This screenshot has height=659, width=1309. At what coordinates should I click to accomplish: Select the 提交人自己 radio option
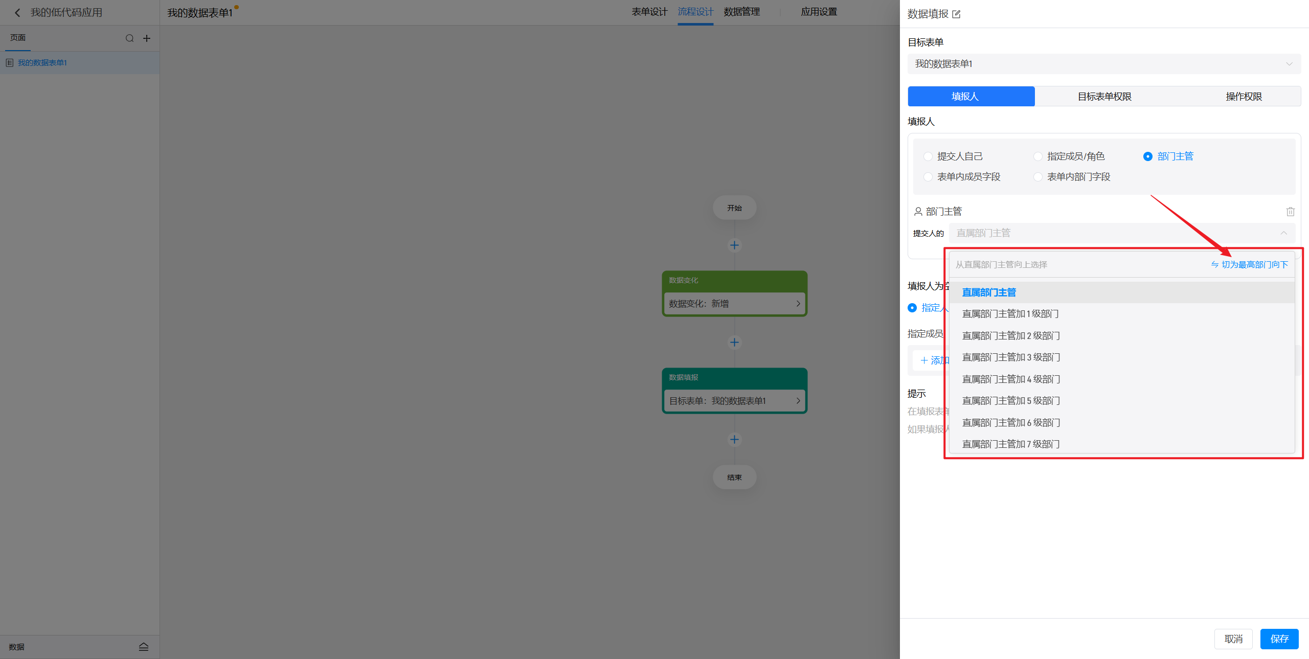[x=928, y=156]
